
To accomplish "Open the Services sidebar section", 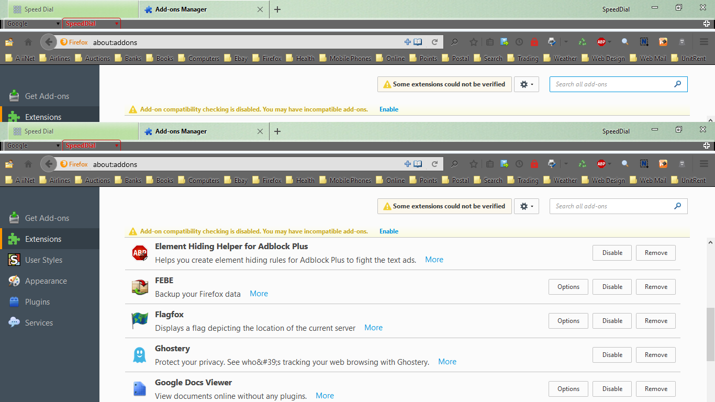I will tap(50, 323).
